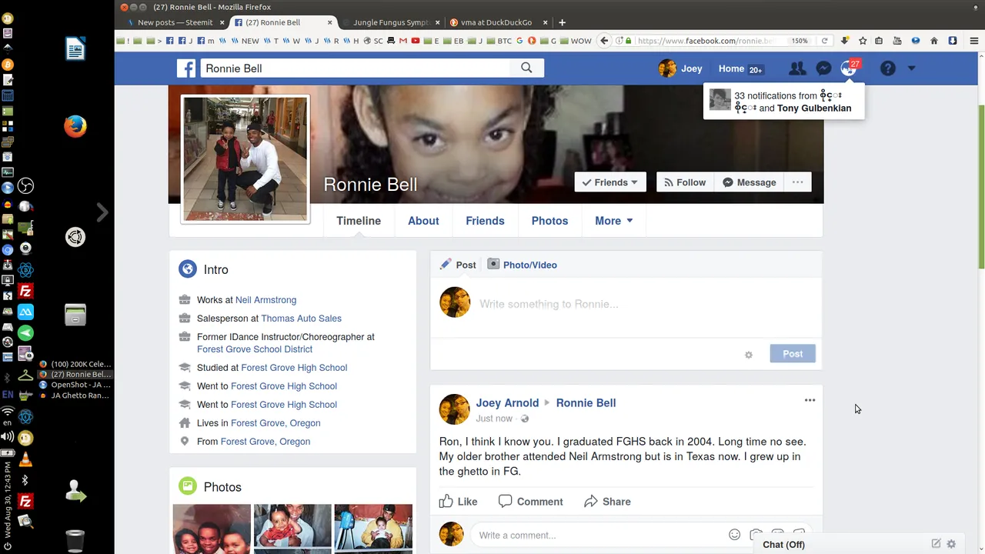Select the Photo/Video composer tab
This screenshot has width=985, height=554.
523,265
